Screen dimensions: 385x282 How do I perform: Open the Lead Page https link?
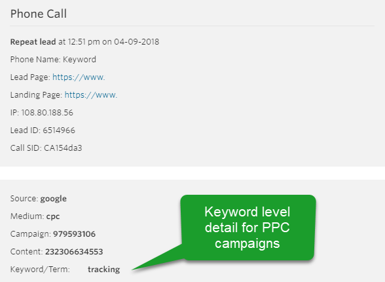[x=79, y=77]
